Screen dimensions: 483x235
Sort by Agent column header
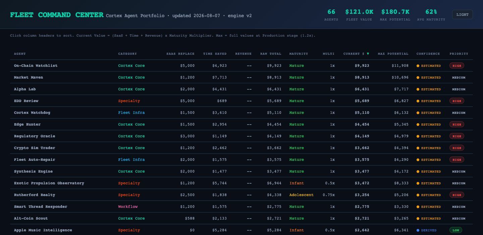click(x=20, y=54)
